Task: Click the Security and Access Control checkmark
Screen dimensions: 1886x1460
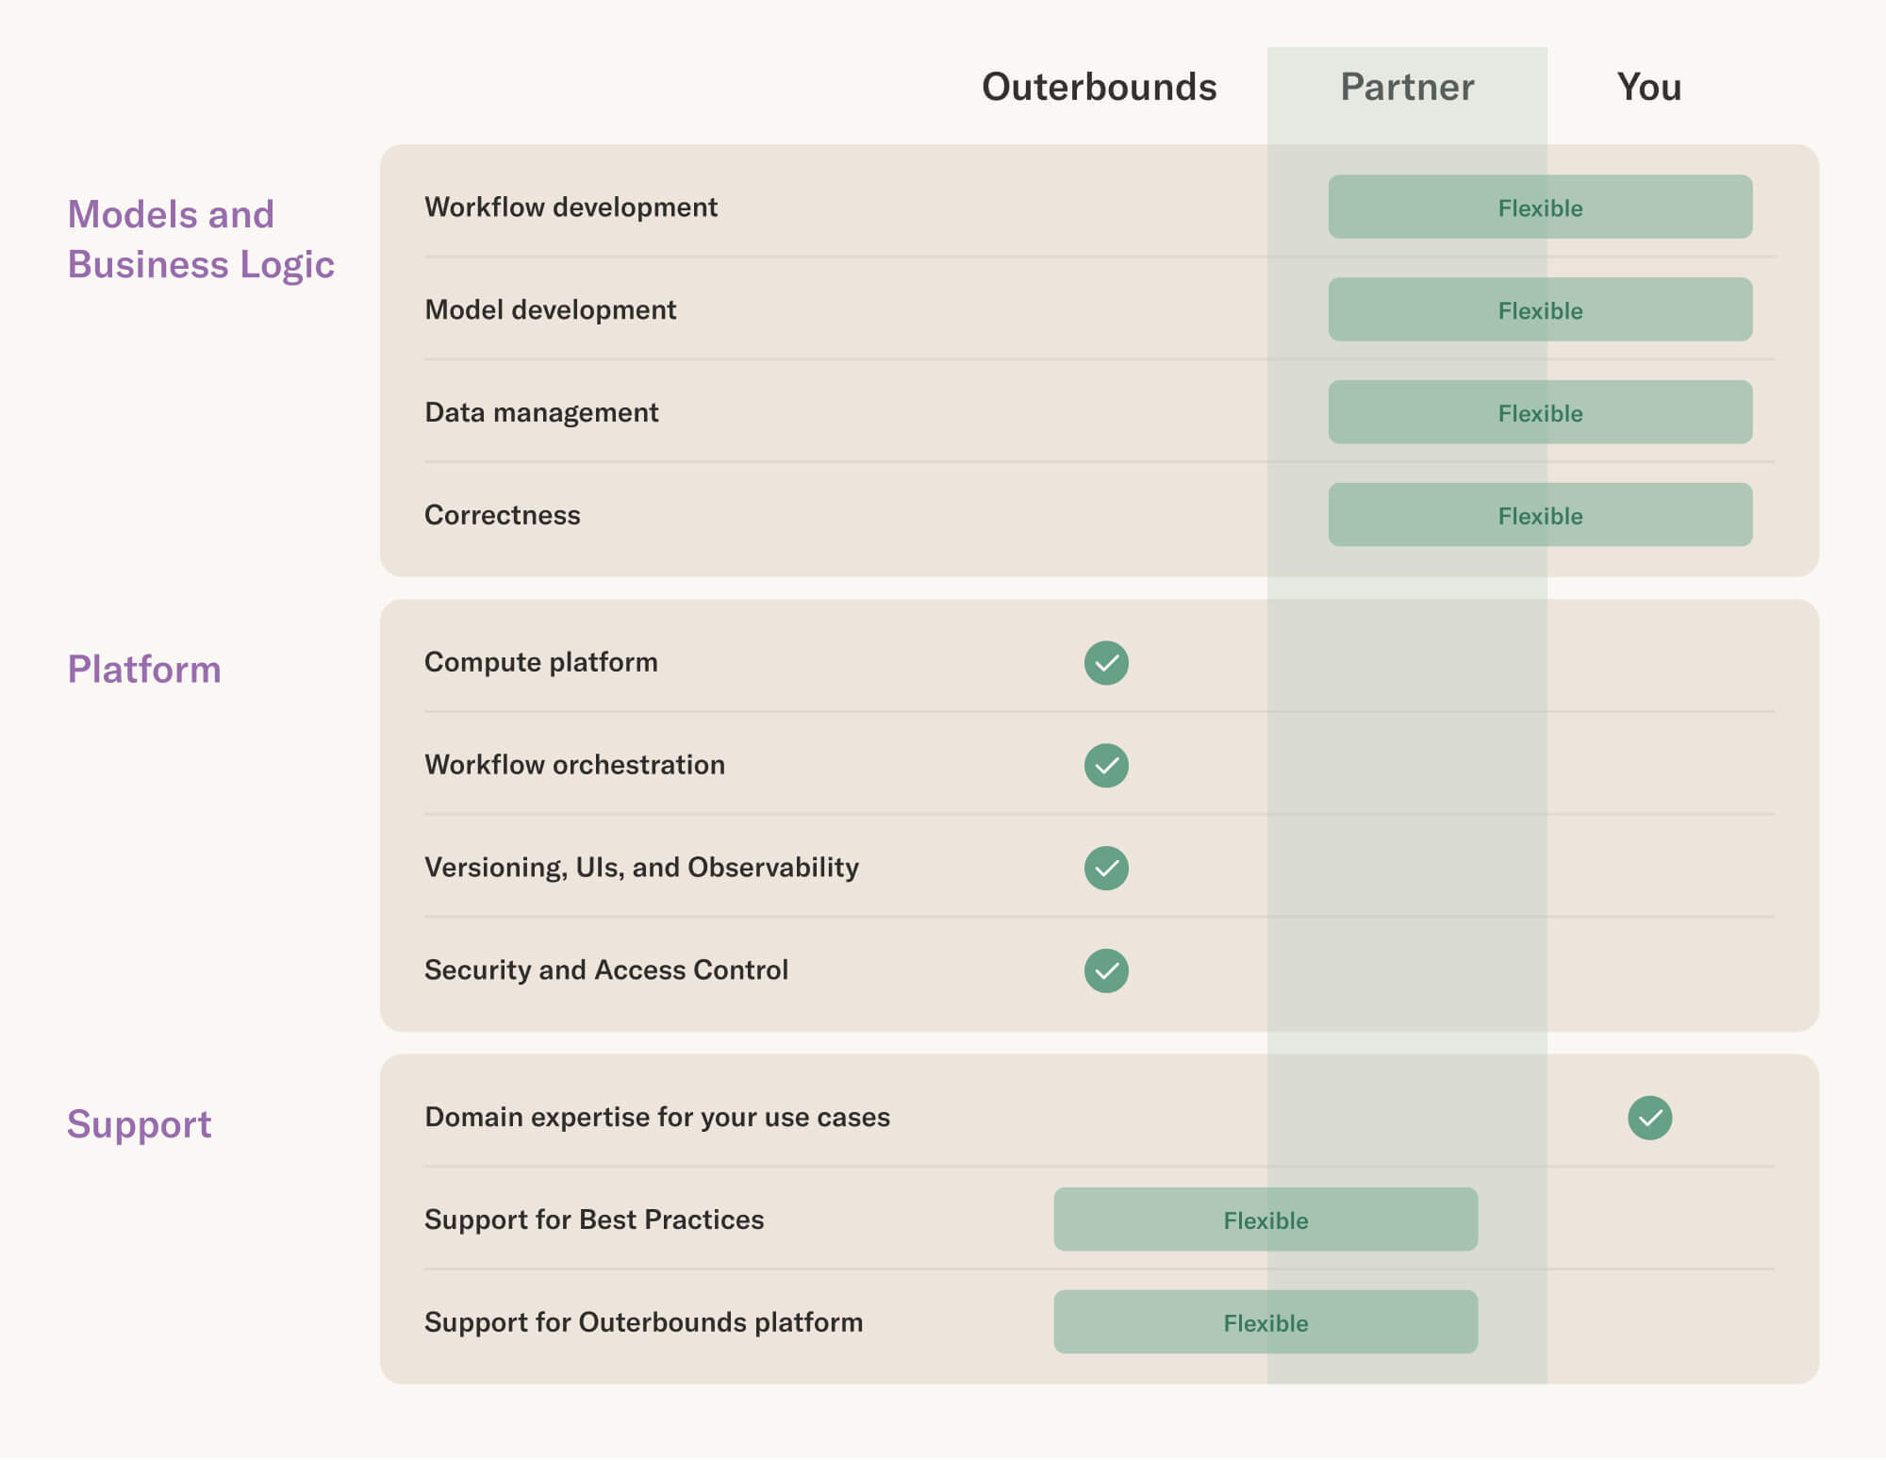Action: point(1106,971)
